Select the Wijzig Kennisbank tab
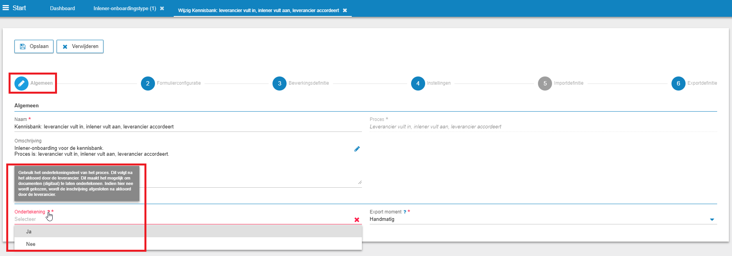This screenshot has width=732, height=256. pyautogui.click(x=258, y=10)
